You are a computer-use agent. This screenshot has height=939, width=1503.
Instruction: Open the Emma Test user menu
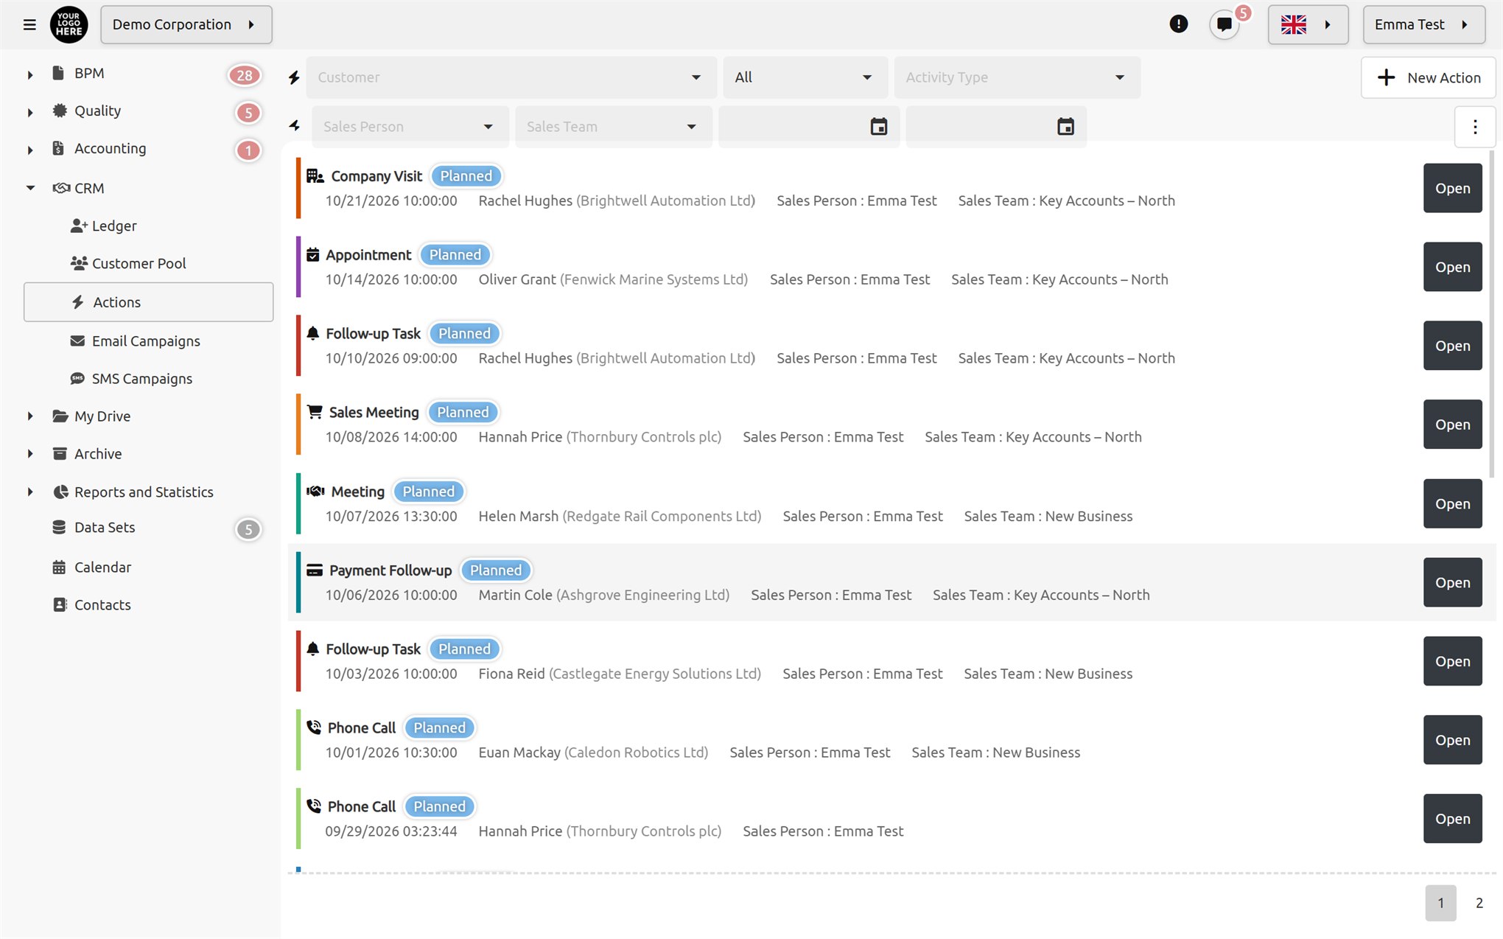[1423, 24]
